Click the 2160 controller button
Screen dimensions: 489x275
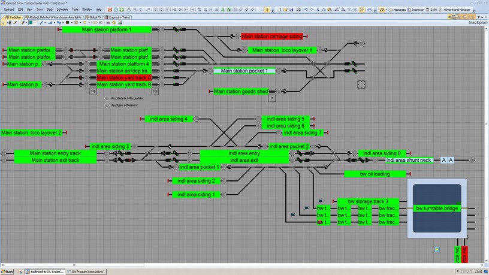coord(431,10)
